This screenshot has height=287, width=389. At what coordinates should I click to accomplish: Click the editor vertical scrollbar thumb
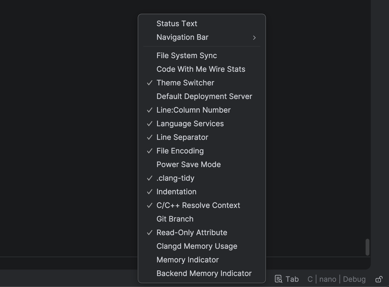(368, 247)
